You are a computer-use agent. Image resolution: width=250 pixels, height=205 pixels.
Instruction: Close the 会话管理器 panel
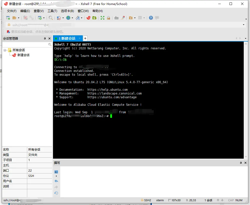tap(49, 39)
